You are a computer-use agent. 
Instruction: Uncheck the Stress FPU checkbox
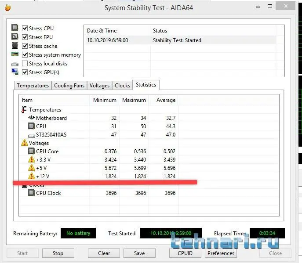click(x=25, y=37)
